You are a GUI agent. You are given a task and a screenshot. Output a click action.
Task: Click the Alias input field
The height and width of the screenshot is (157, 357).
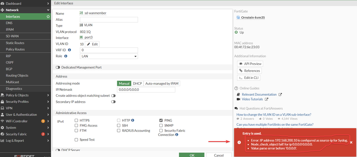point(109,20)
